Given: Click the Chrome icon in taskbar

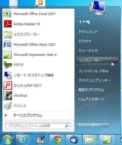Looking at the screenshot, I should [57, 140].
